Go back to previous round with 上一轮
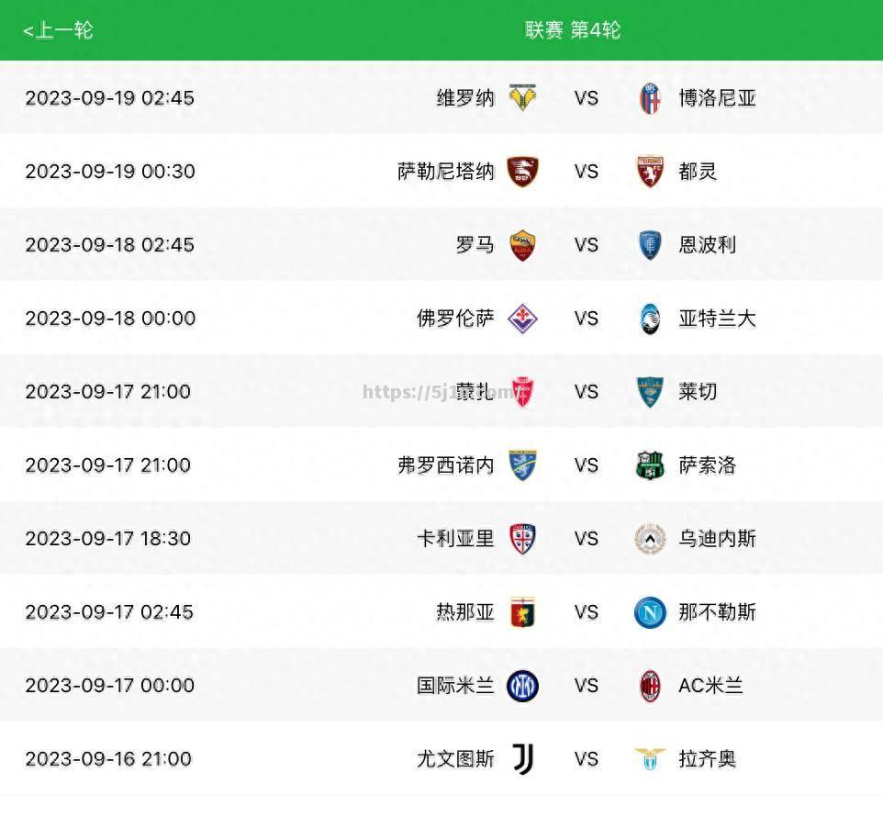Screen dimensions: 883x817 pos(58,30)
